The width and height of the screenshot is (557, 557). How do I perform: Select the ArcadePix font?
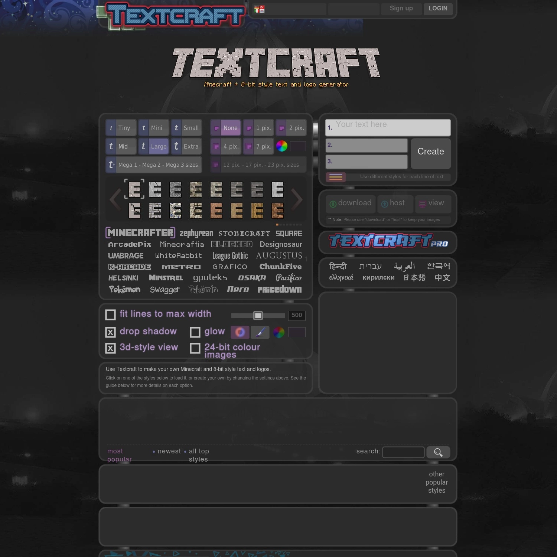(130, 244)
